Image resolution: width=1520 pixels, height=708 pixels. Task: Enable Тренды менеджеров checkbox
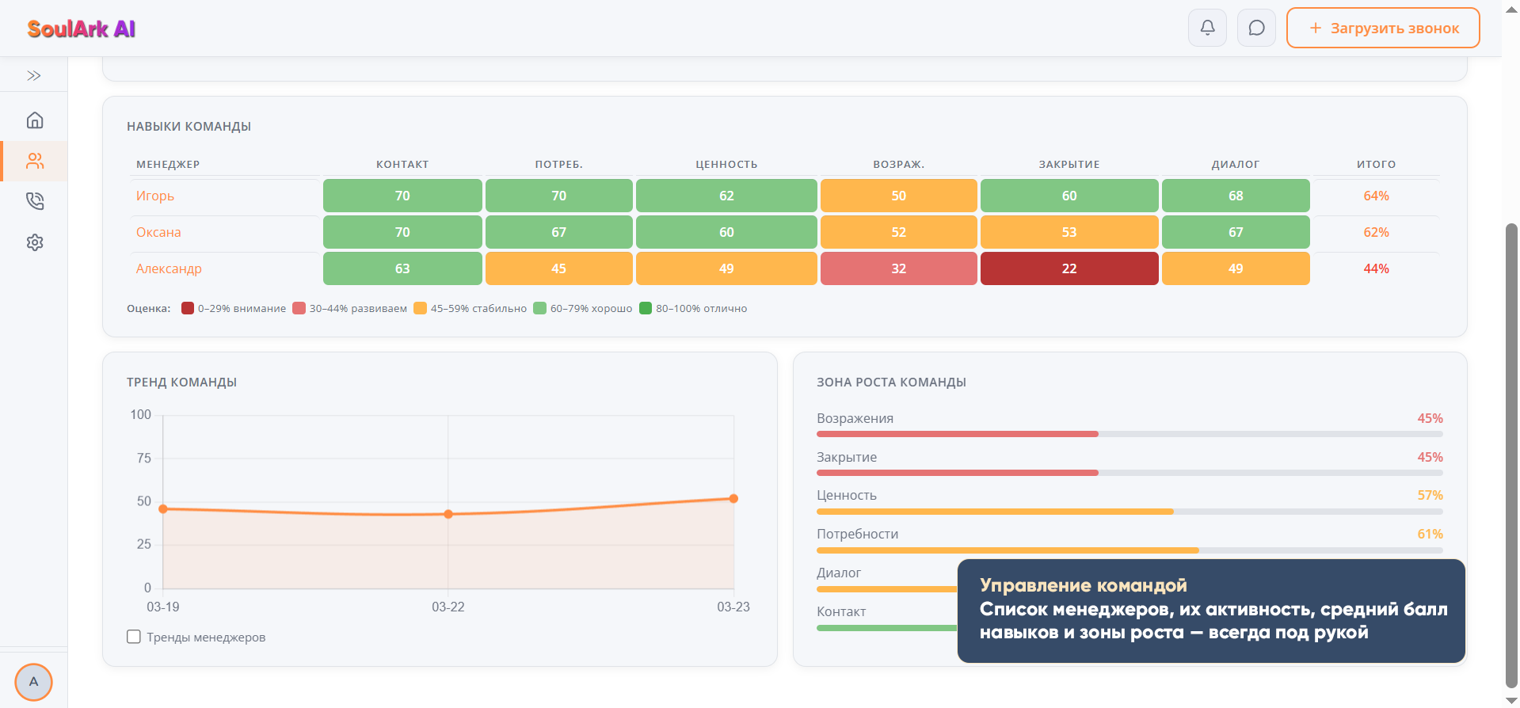tap(134, 637)
